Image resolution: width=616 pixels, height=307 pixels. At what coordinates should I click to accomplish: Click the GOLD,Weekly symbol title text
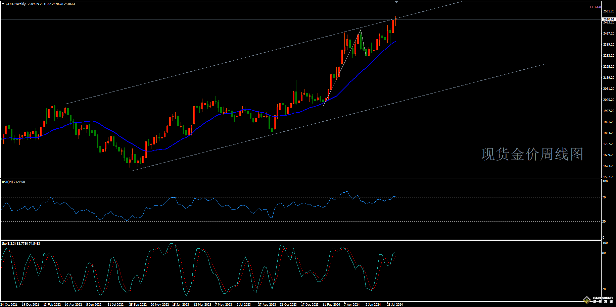click(15, 4)
